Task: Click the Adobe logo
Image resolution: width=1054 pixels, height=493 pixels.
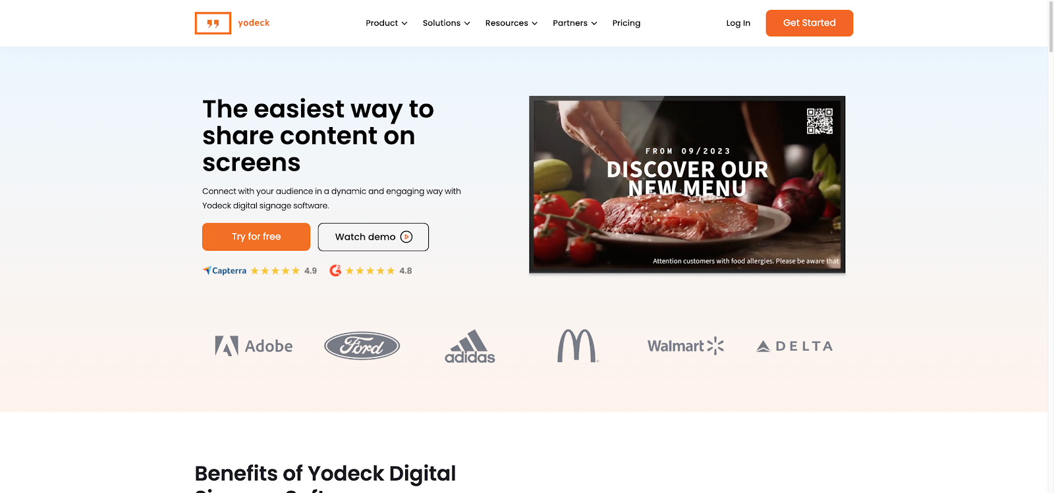Action: click(x=254, y=346)
